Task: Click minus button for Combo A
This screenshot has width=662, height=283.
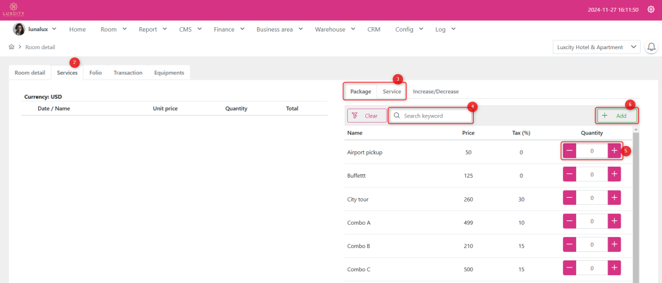Action: coord(570,222)
